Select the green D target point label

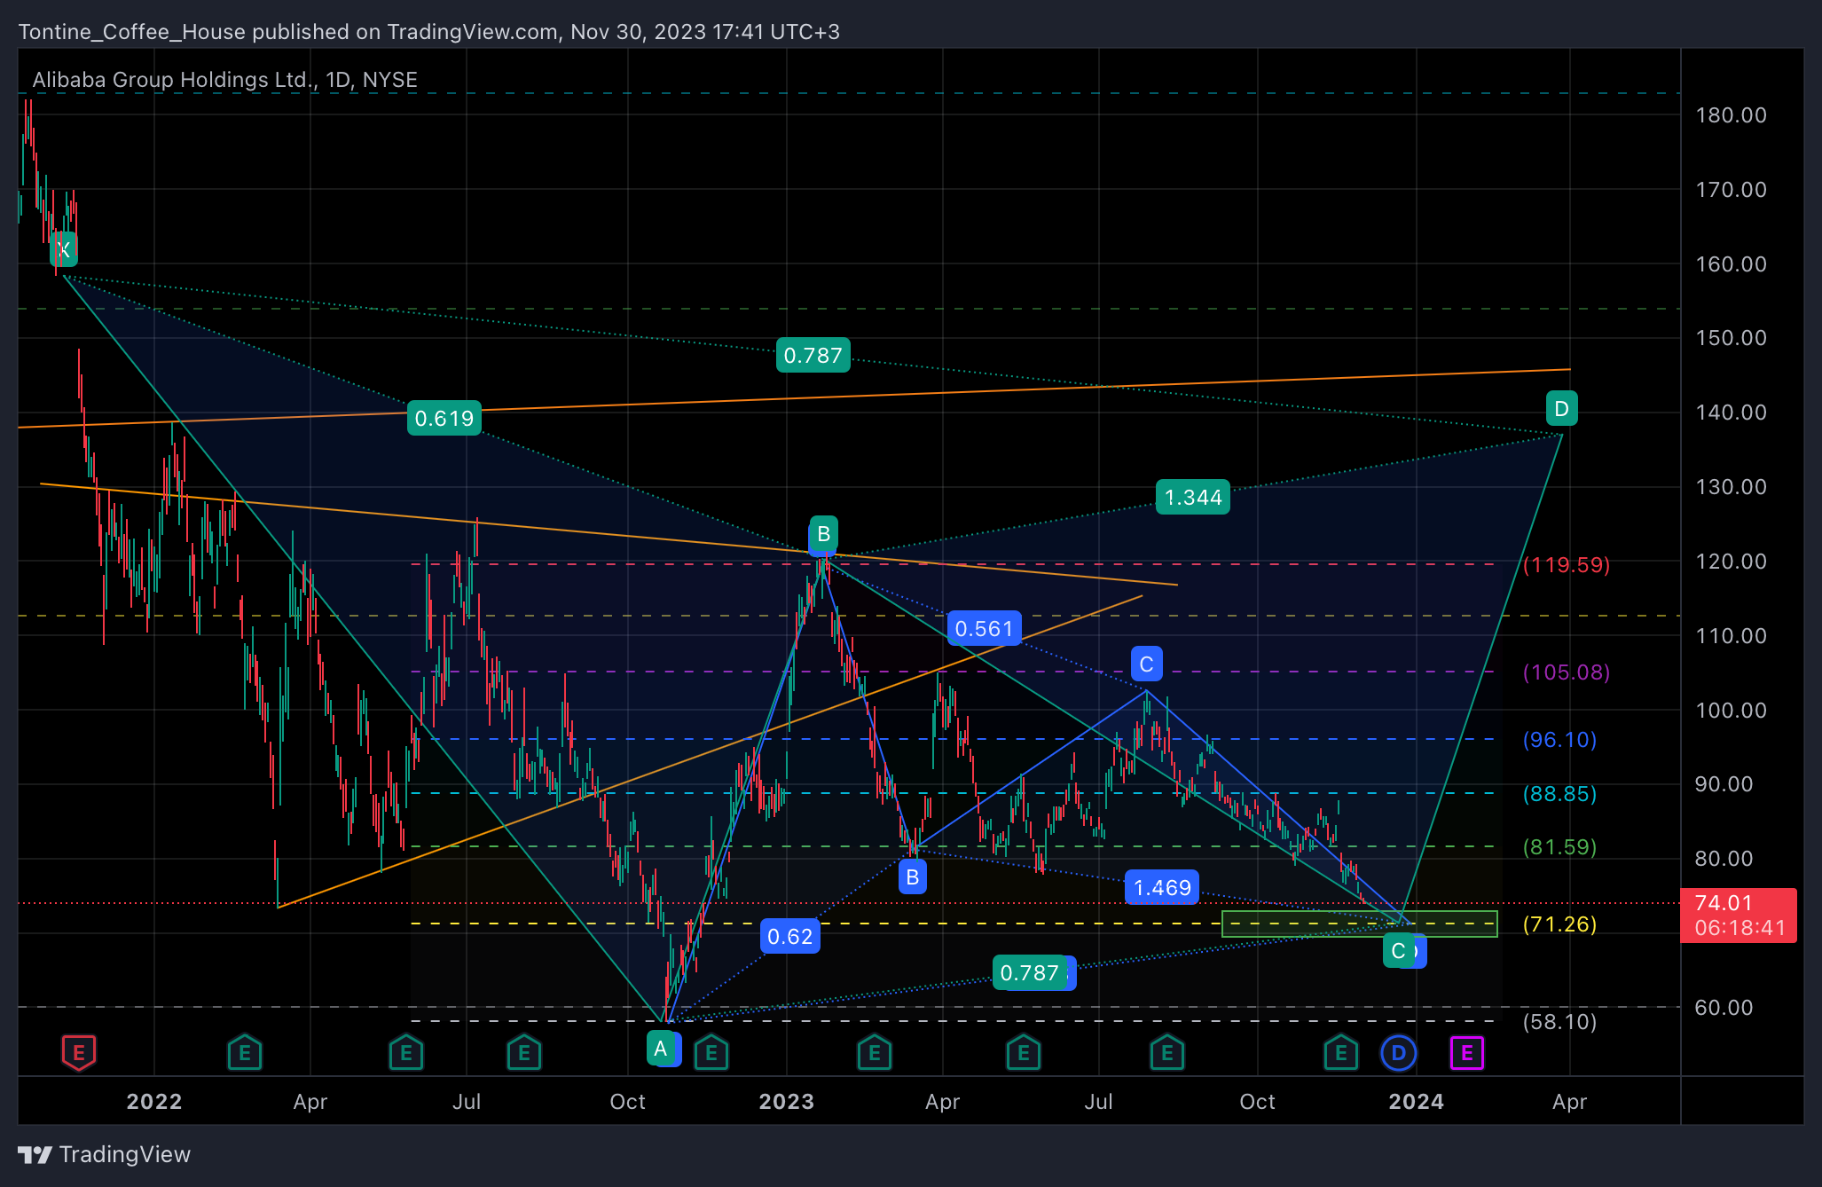coord(1562,409)
